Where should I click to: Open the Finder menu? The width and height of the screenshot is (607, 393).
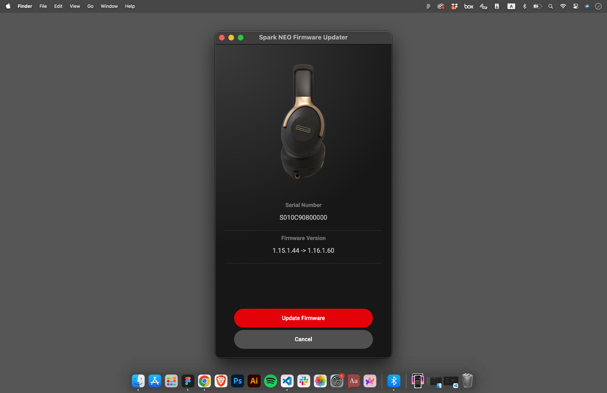click(25, 6)
